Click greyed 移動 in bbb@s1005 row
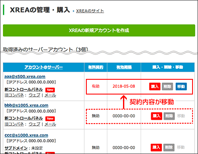The image size is (198, 154). (181, 116)
